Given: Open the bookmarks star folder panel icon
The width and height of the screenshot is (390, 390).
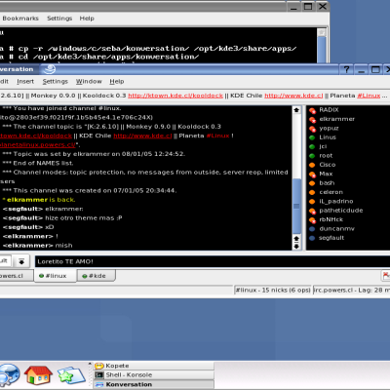Looking at the screenshot, I should [71, 375].
